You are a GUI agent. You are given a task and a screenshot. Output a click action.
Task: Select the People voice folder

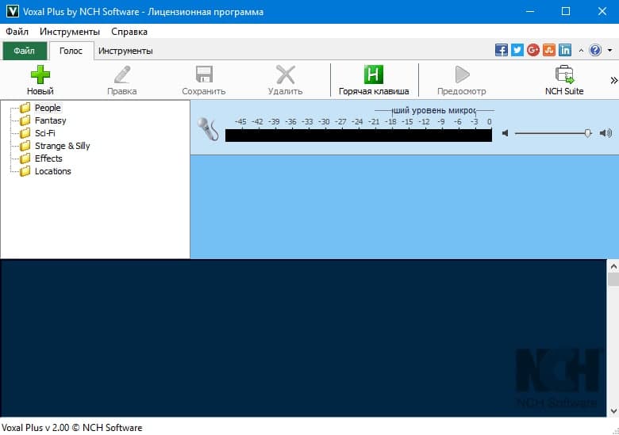coord(48,108)
